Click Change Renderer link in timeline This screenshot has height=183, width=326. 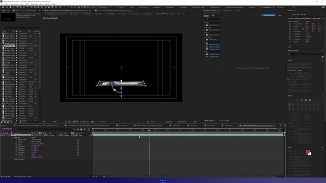pyautogui.click(x=37, y=157)
